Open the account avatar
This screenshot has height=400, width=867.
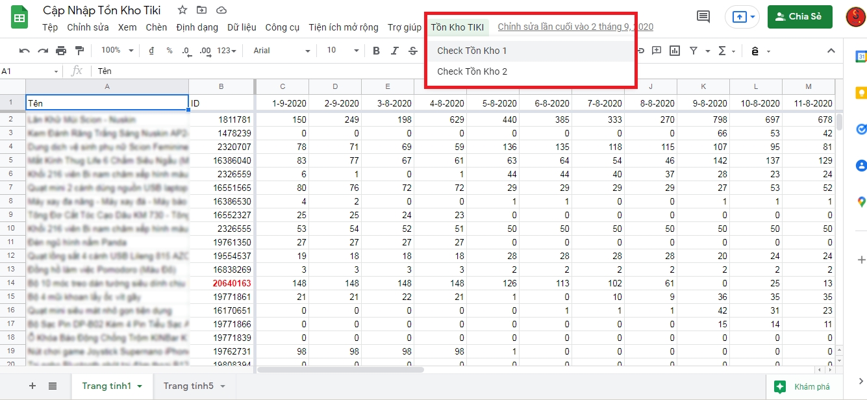tap(856, 17)
